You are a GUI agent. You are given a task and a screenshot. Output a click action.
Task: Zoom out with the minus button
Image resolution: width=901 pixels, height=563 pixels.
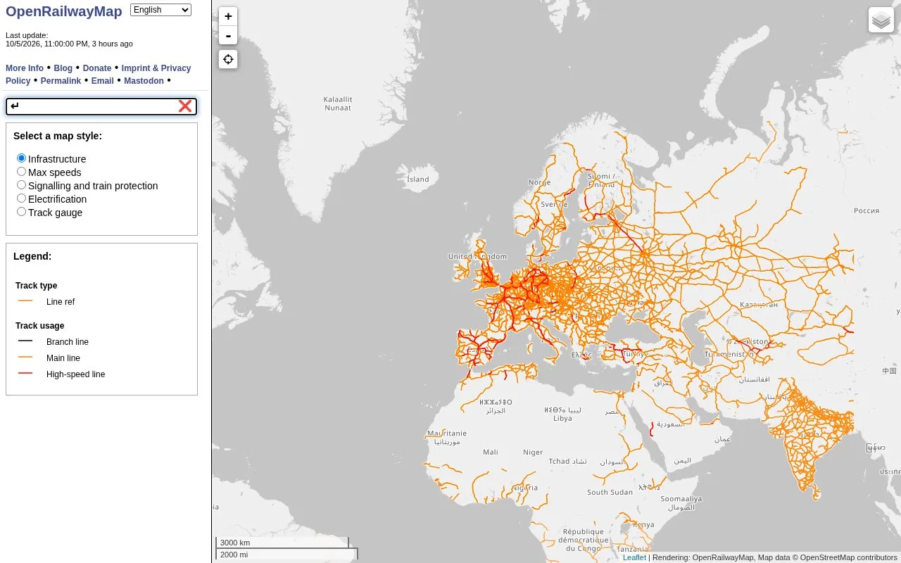click(x=228, y=35)
